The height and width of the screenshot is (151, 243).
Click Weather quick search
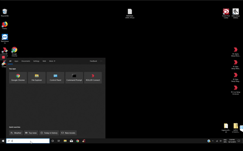coord(16,133)
